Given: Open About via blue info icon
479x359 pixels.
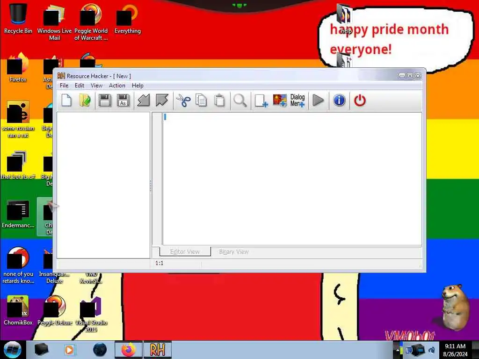Looking at the screenshot, I should tap(339, 101).
